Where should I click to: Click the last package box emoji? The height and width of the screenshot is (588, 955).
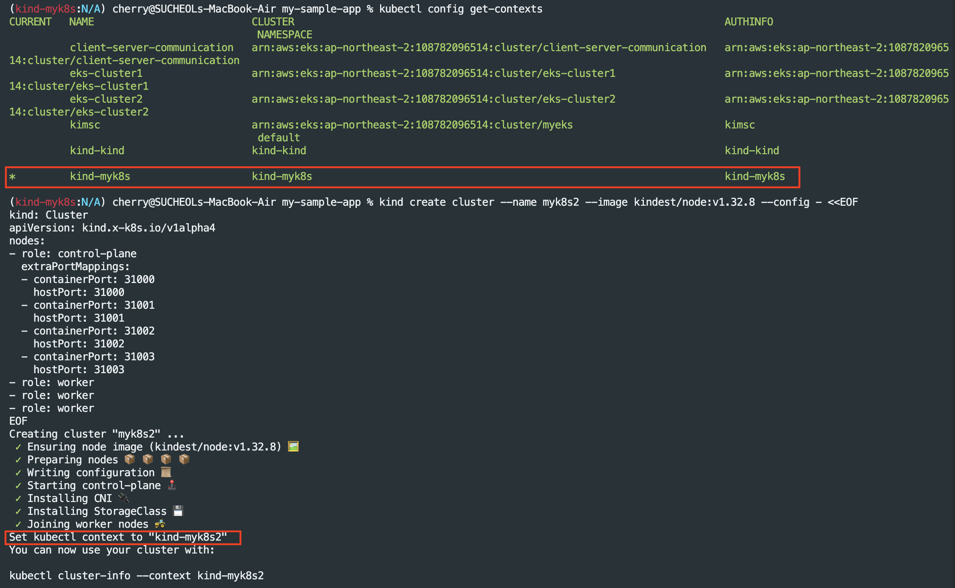coord(184,459)
